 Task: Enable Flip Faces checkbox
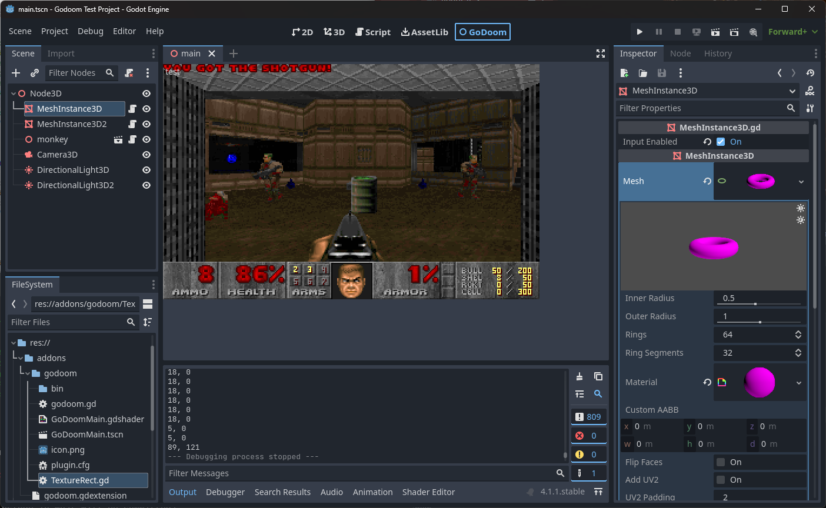tap(720, 462)
